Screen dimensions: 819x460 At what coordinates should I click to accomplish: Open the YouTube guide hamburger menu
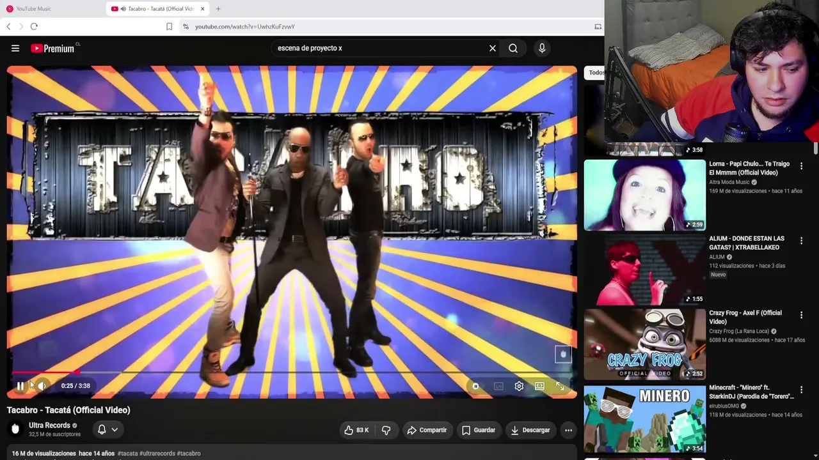click(15, 48)
